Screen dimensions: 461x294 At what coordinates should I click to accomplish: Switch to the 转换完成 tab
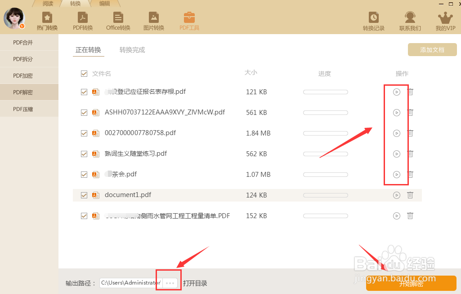(x=132, y=50)
